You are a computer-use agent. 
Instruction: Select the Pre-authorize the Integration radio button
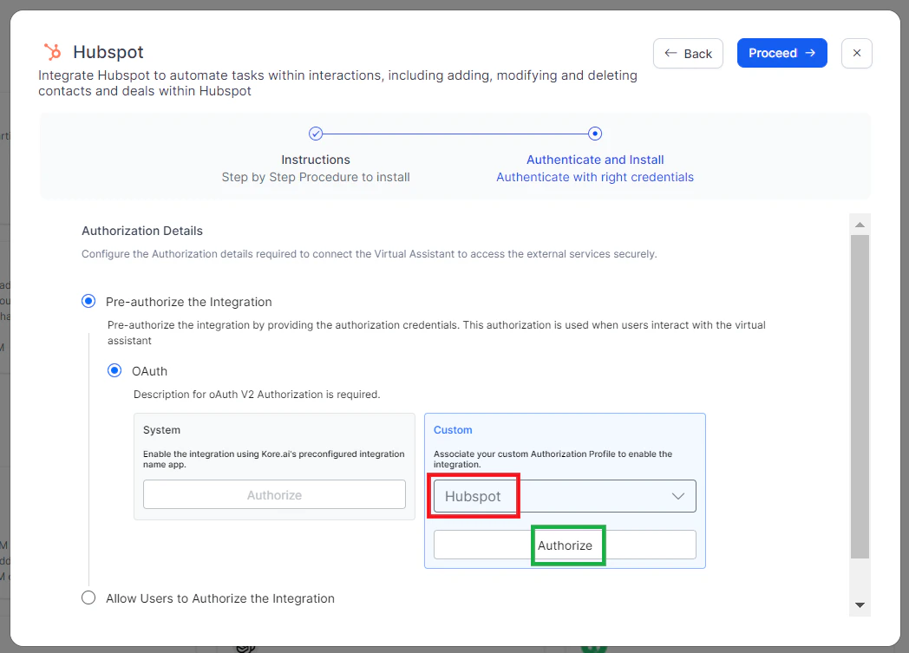click(88, 301)
